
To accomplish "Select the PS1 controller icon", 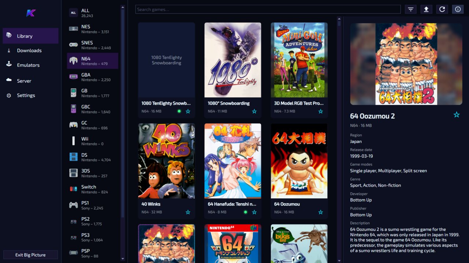I will [74, 205].
